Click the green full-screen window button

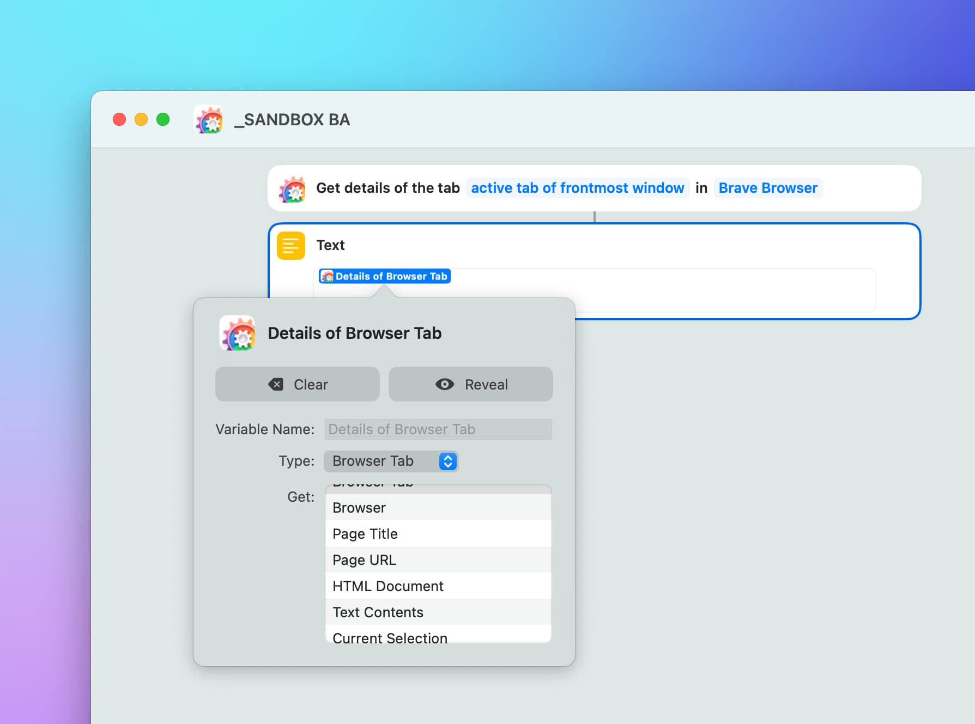click(x=163, y=120)
